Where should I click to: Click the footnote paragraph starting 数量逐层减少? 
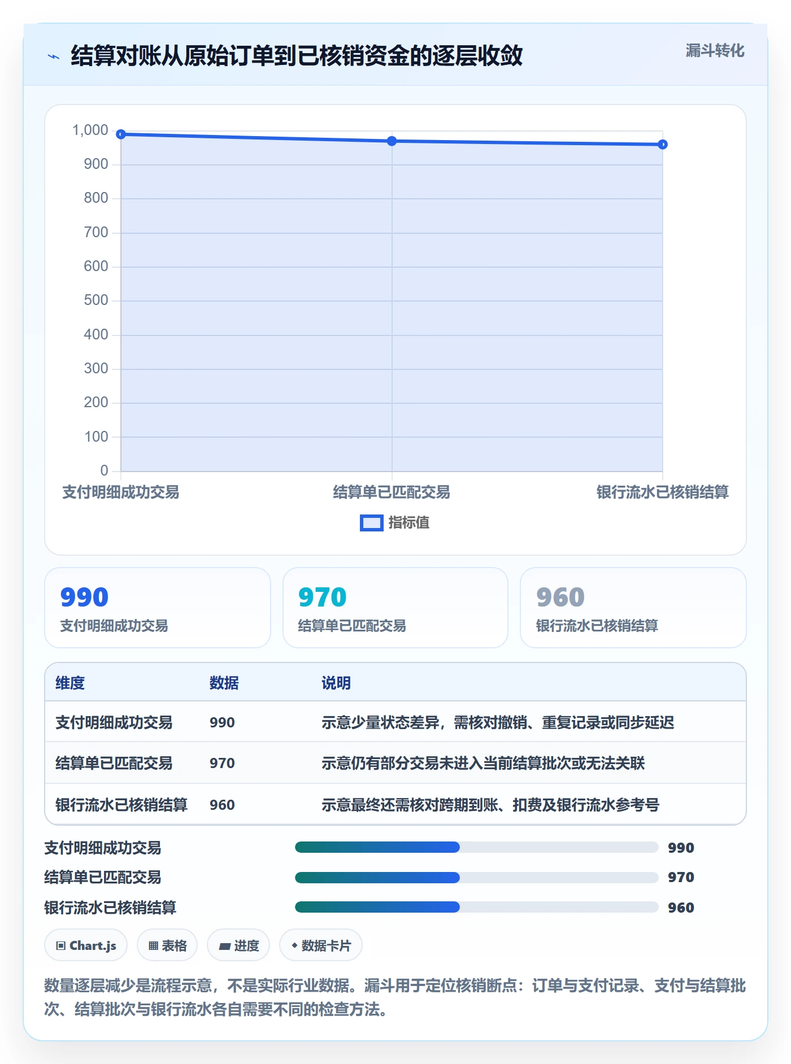tap(395, 997)
